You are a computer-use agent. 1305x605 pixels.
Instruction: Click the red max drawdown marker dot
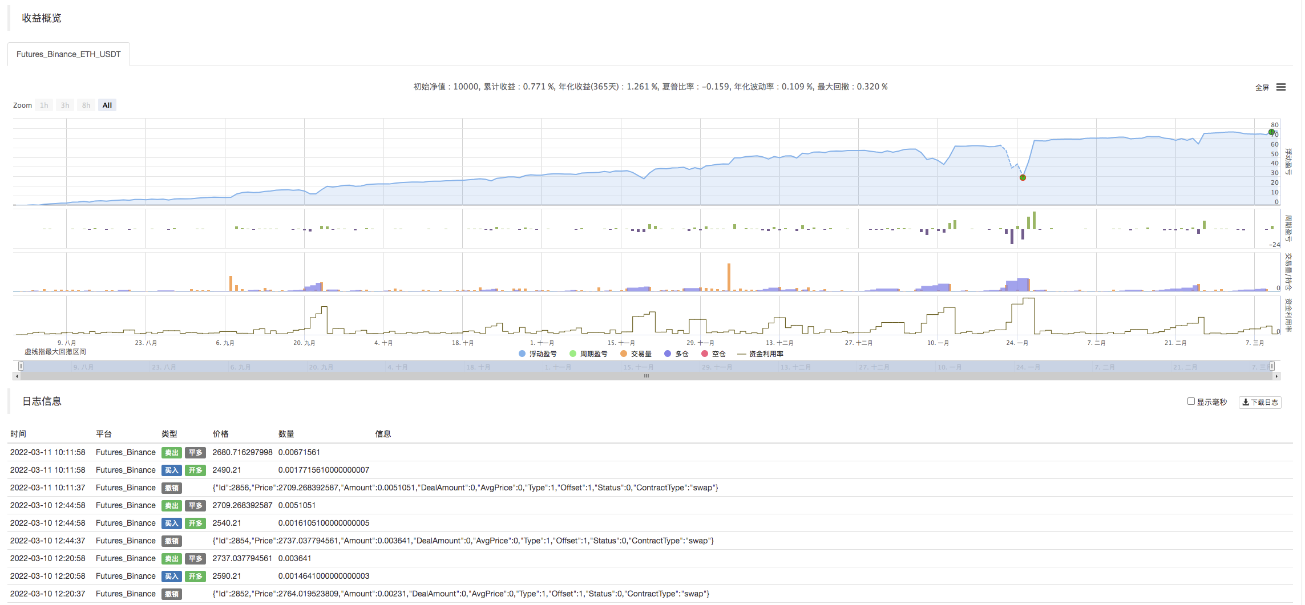click(1023, 178)
